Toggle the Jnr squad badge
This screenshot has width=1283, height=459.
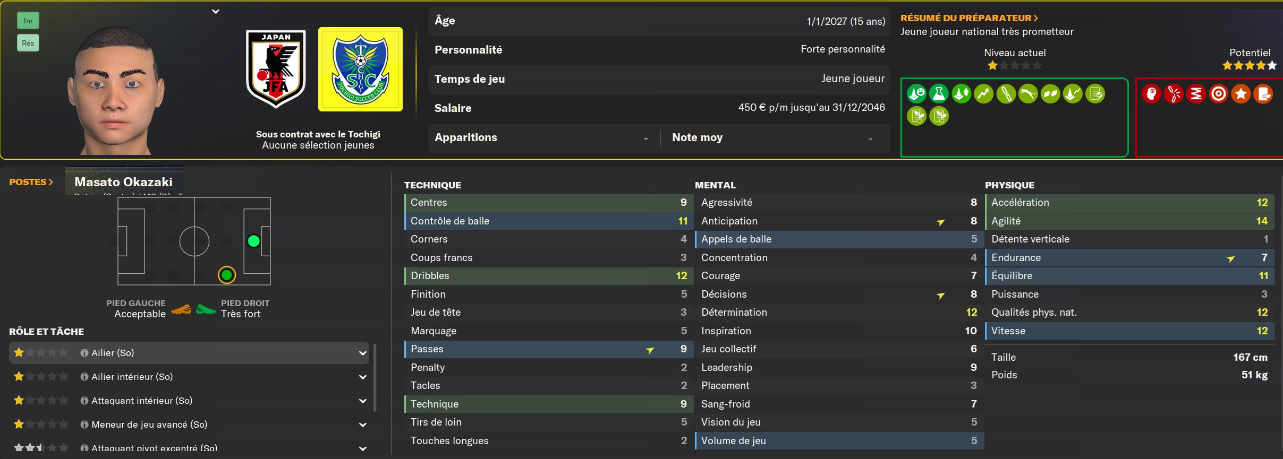pos(28,21)
